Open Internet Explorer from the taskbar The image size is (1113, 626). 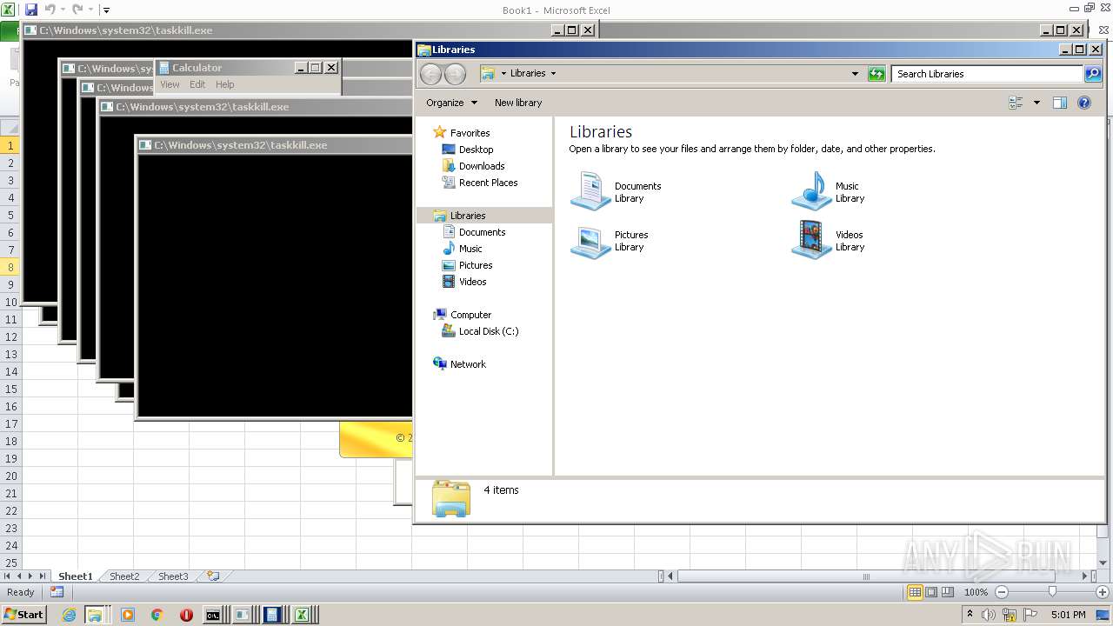click(x=70, y=615)
